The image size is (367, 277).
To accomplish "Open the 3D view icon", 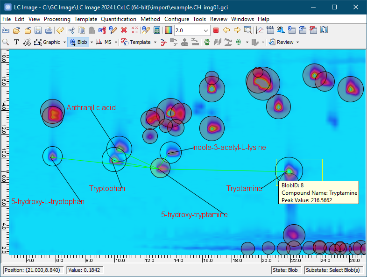I will pyautogui.click(x=281, y=30).
